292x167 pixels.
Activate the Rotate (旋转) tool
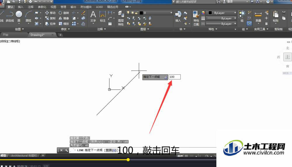tap(64, 13)
